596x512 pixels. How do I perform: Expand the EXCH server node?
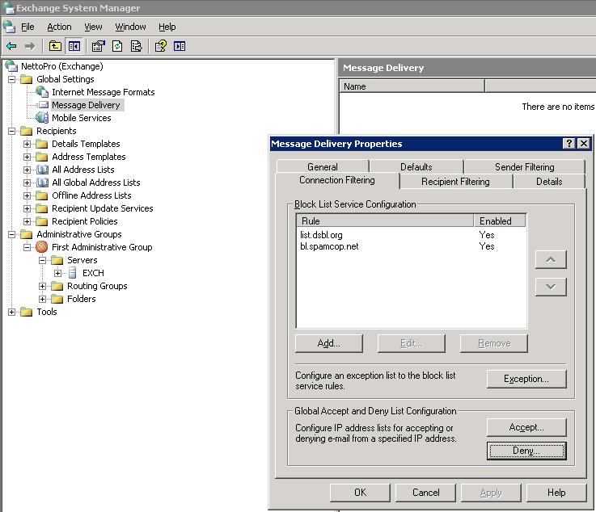tap(57, 273)
